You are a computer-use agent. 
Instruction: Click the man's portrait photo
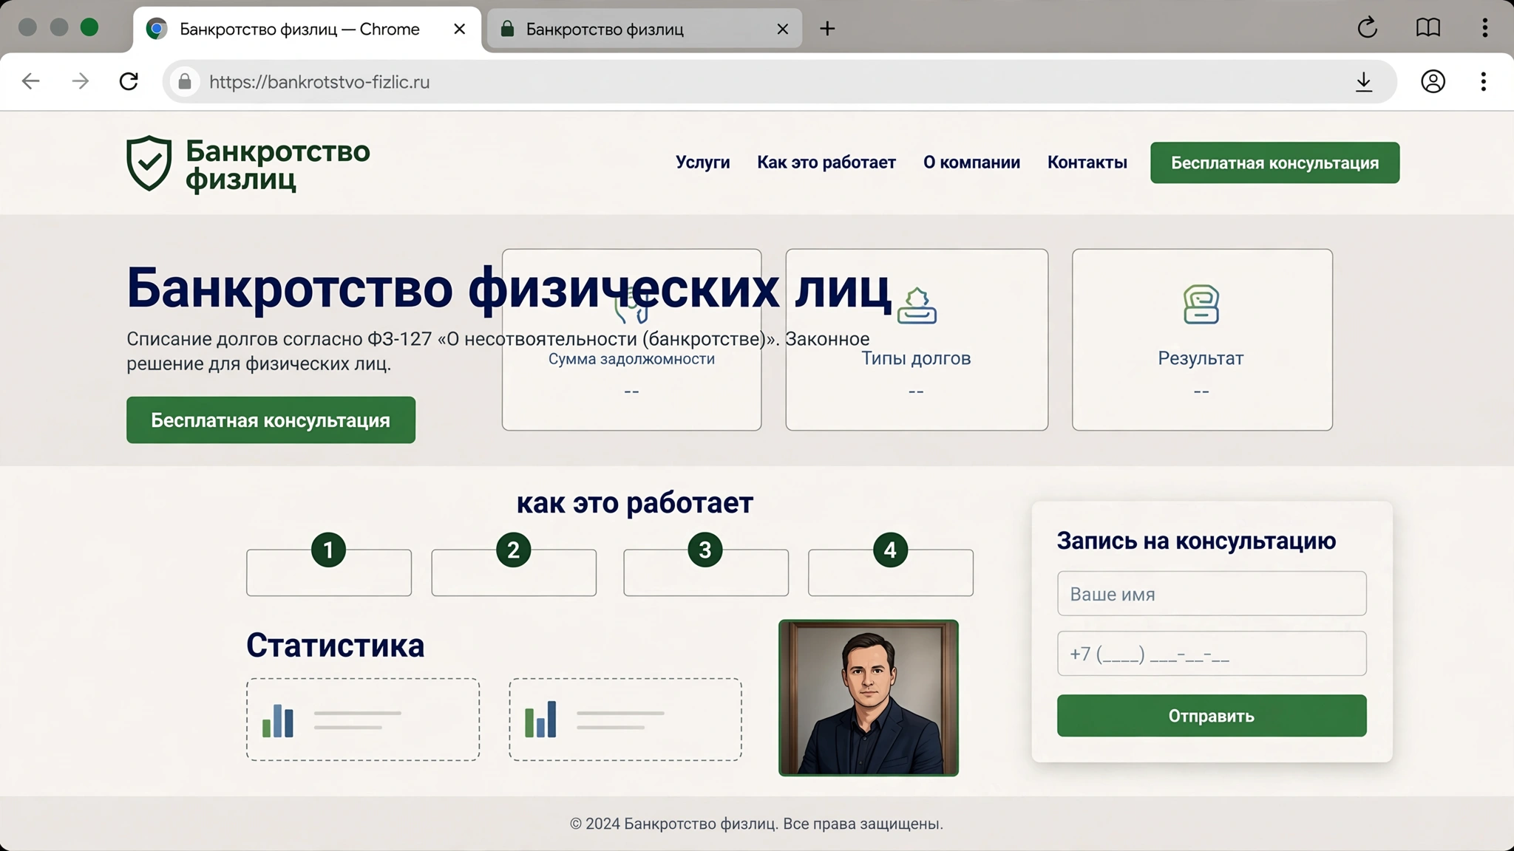[x=869, y=698]
